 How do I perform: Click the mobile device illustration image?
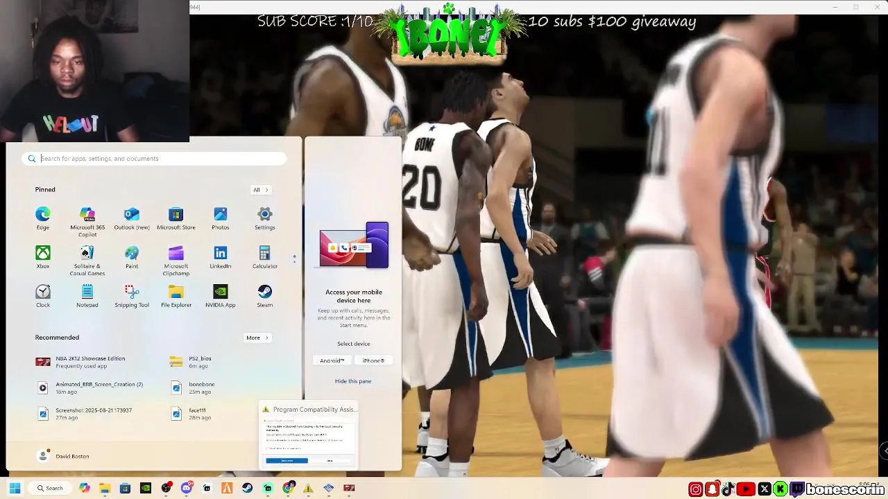[354, 245]
